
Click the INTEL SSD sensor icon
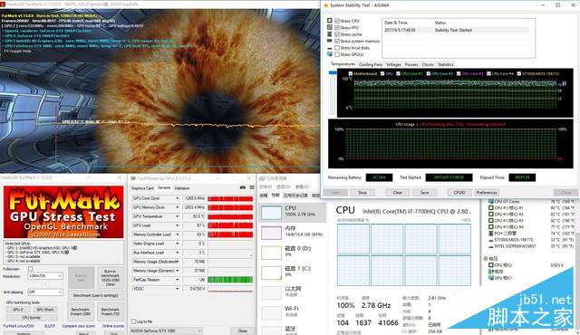click(x=491, y=246)
